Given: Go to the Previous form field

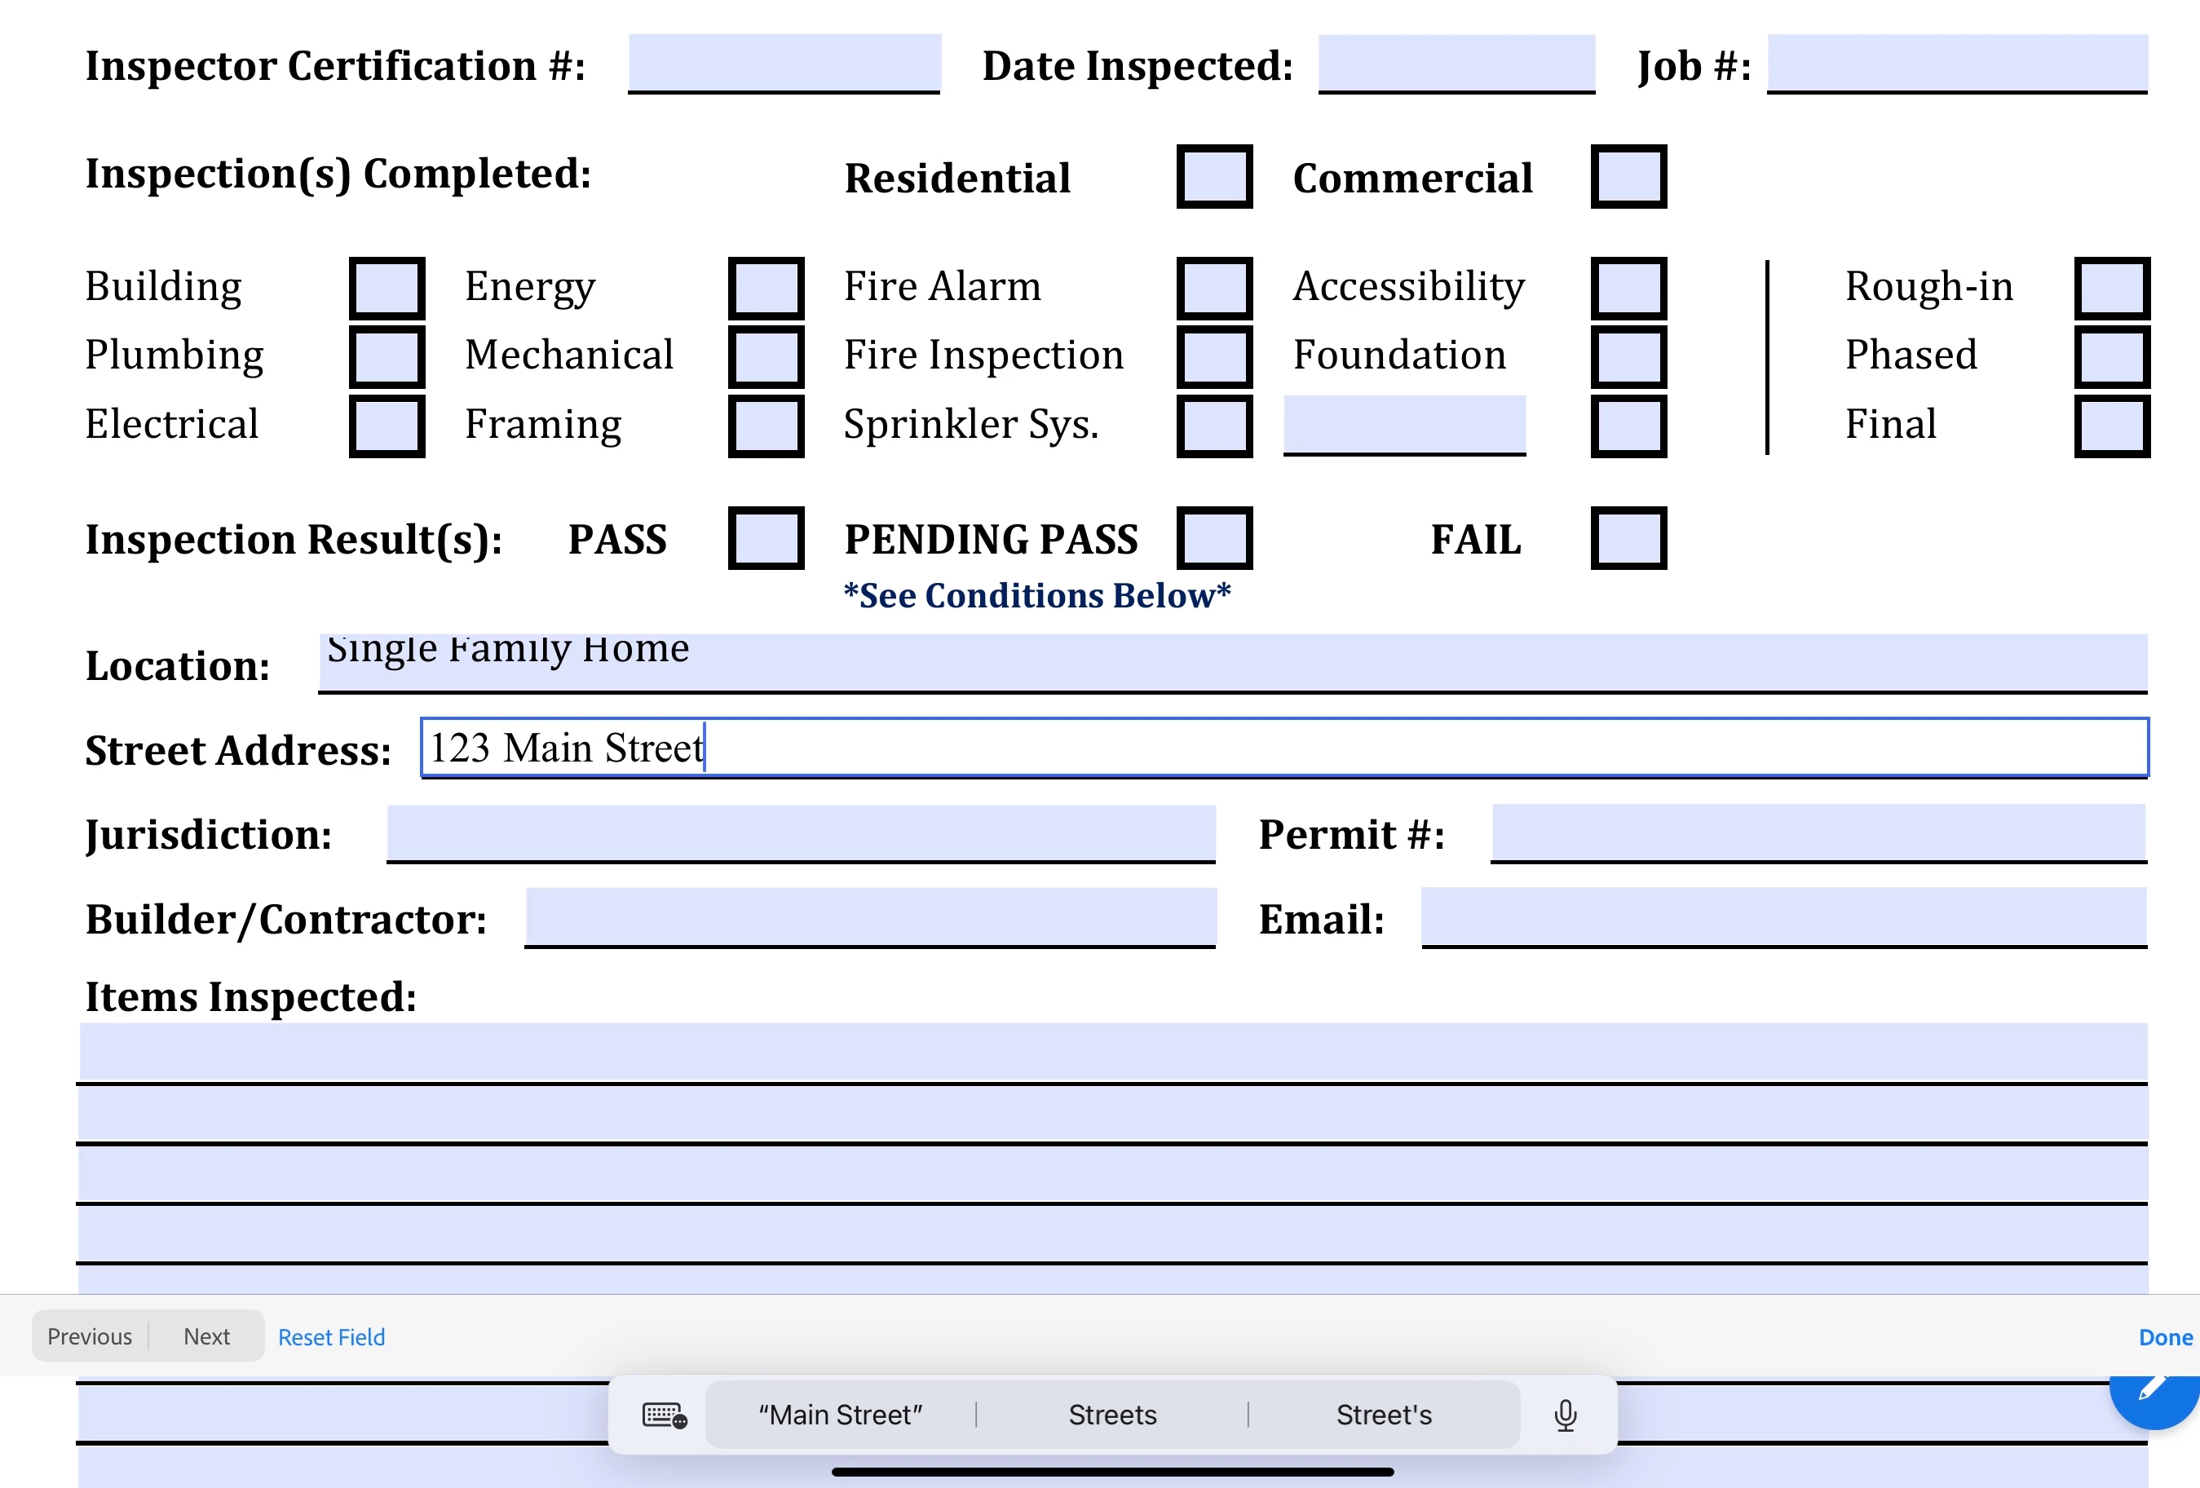Looking at the screenshot, I should [x=90, y=1336].
